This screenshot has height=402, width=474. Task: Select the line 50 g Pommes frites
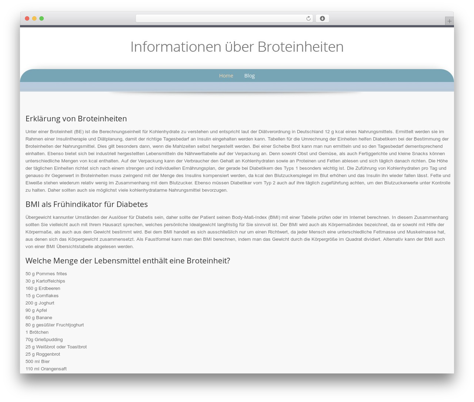46,274
